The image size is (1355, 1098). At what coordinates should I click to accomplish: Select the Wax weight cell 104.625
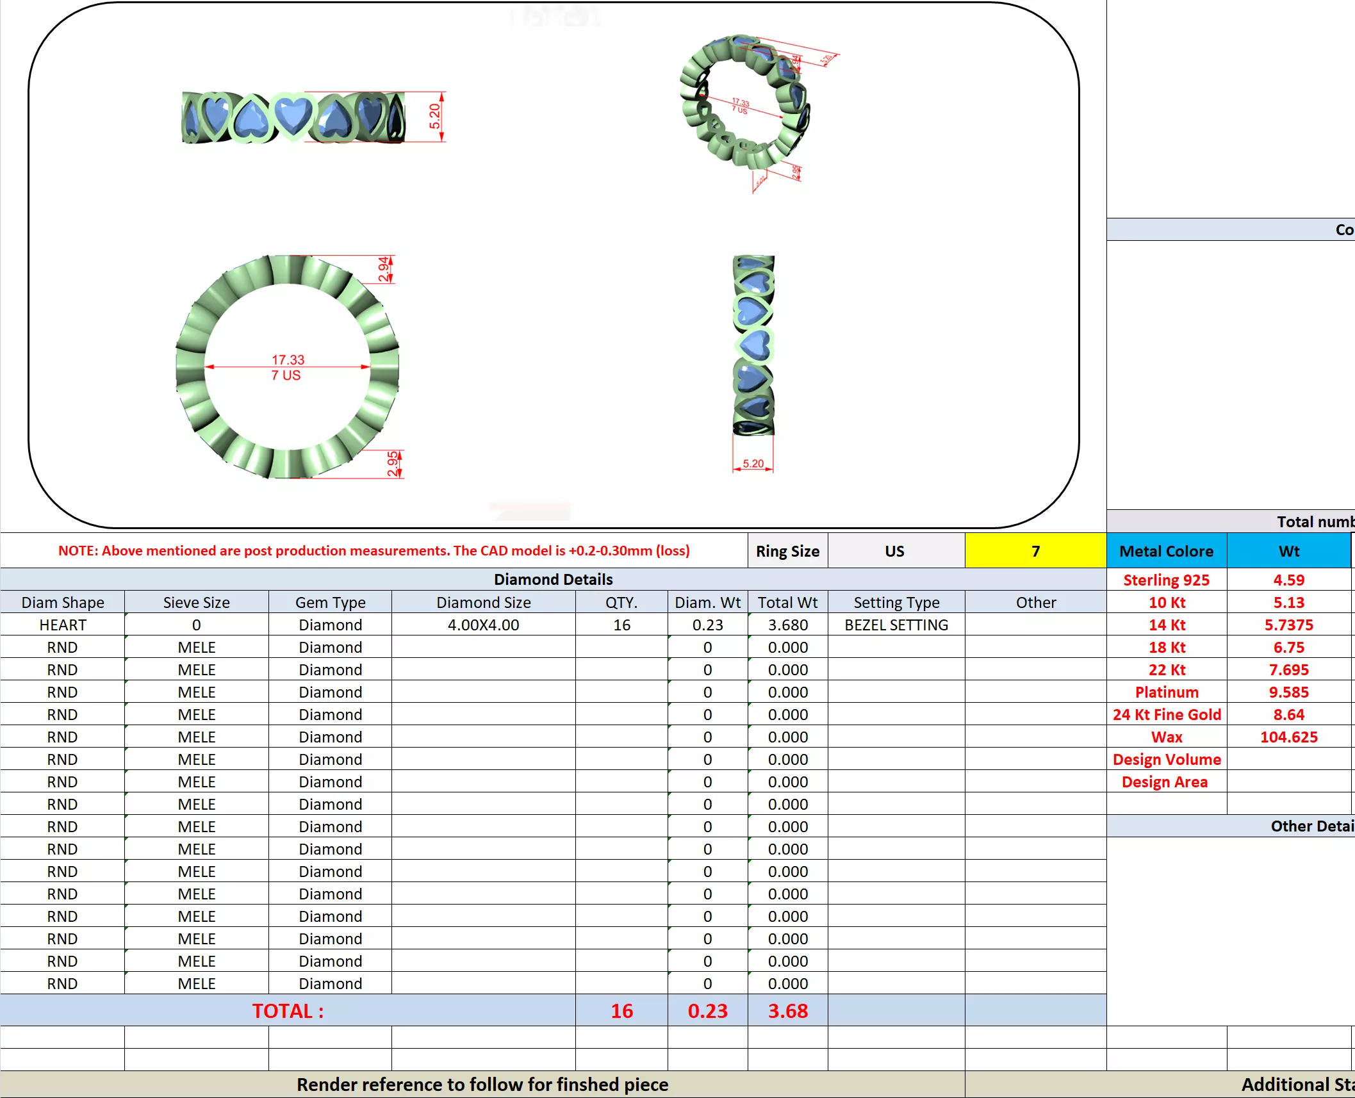[x=1288, y=737]
